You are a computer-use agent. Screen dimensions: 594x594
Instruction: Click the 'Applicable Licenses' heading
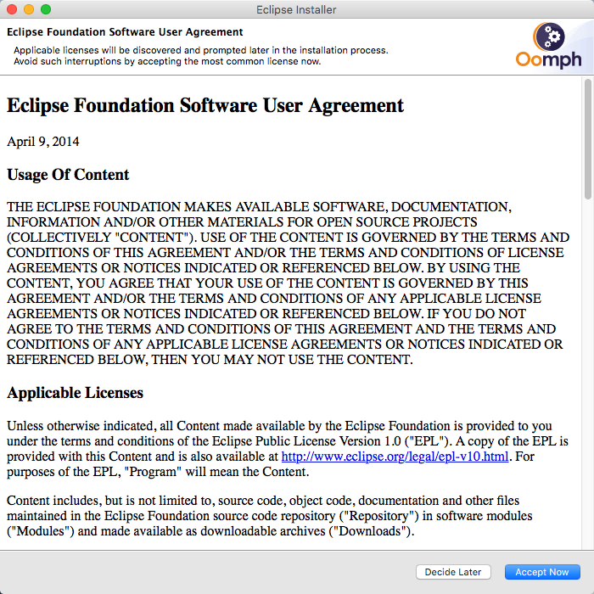point(75,393)
